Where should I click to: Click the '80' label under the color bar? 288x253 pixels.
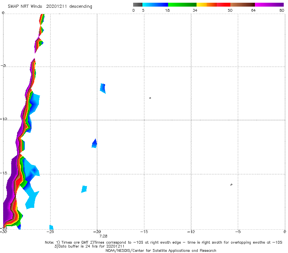click(282, 10)
